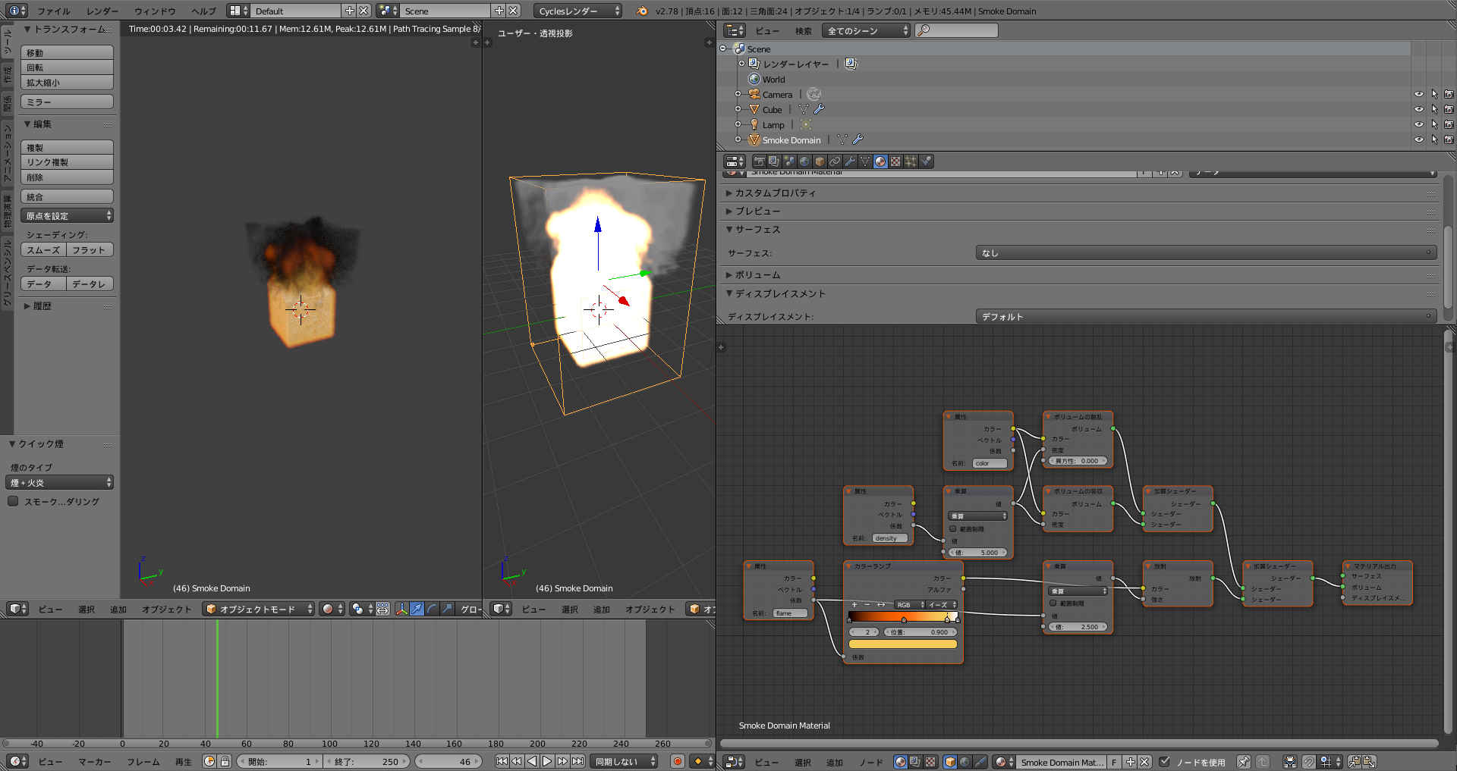Open the Texture properties checker icon

895,161
